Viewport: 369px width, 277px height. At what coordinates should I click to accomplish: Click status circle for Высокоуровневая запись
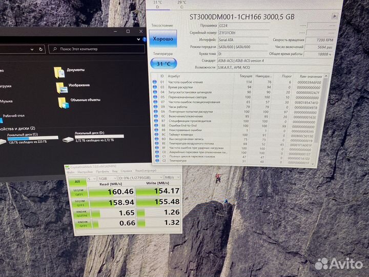point(156,138)
